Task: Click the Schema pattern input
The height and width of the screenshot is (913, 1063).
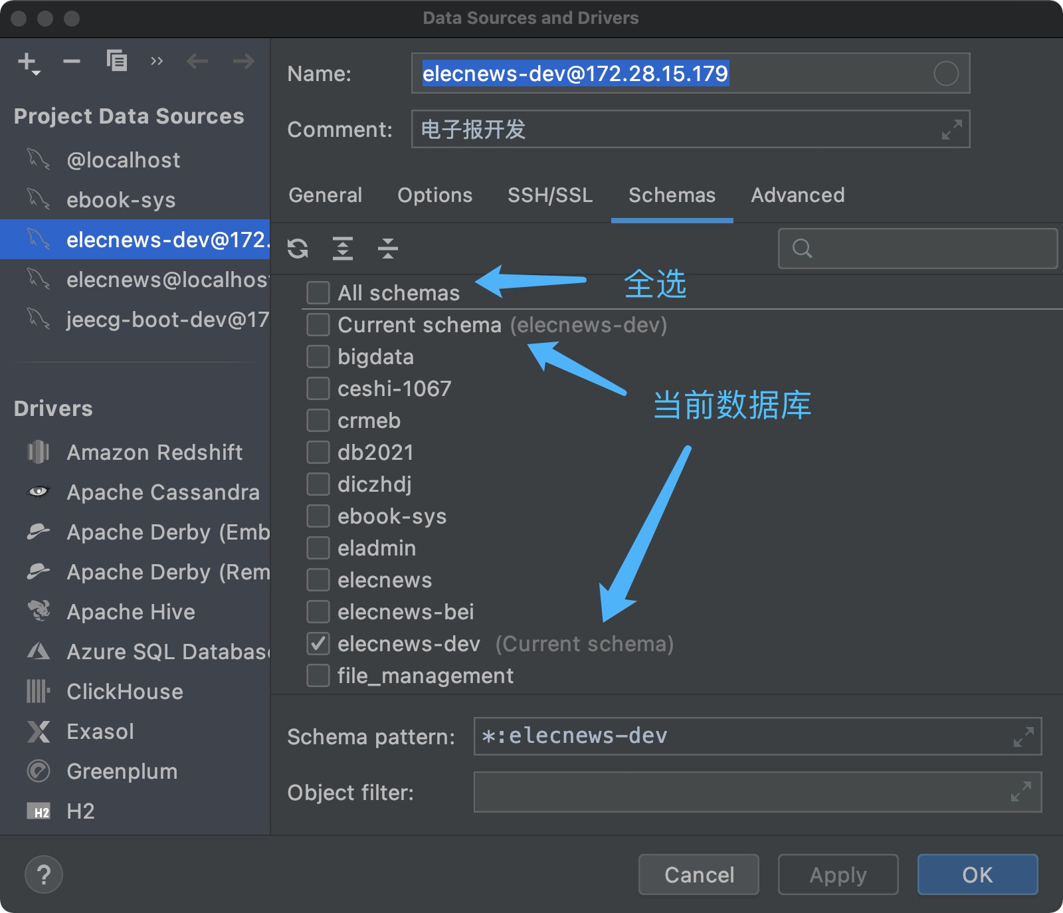Action: click(757, 736)
